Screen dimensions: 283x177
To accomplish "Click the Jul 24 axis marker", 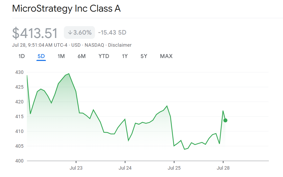I will 125,168.
